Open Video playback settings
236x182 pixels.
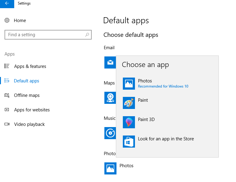[x=29, y=124]
